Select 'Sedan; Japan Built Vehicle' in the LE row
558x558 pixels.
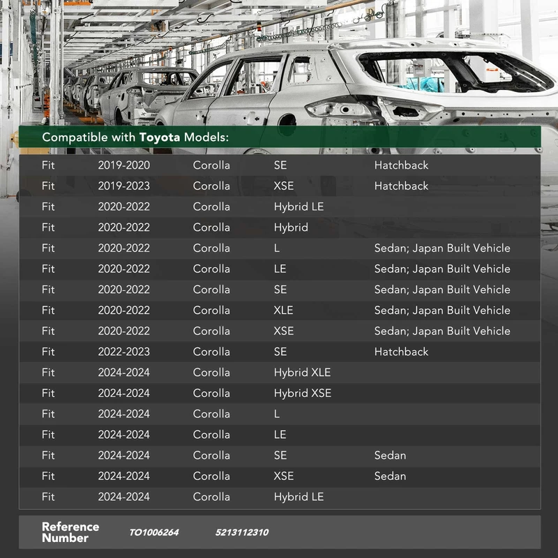[x=442, y=269]
